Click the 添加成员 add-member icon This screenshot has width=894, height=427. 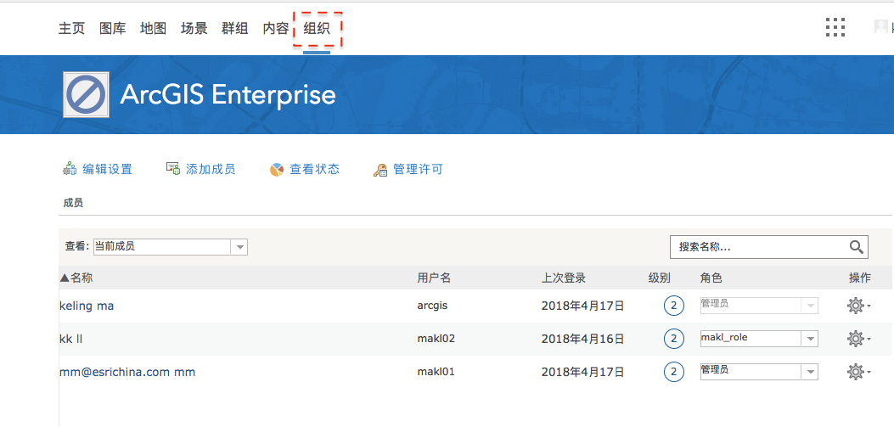point(173,168)
